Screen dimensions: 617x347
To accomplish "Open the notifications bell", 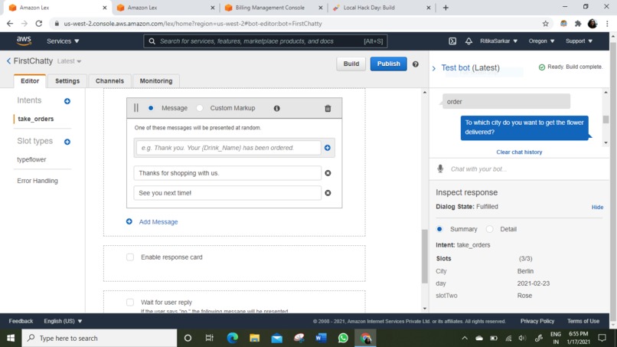I will [468, 41].
